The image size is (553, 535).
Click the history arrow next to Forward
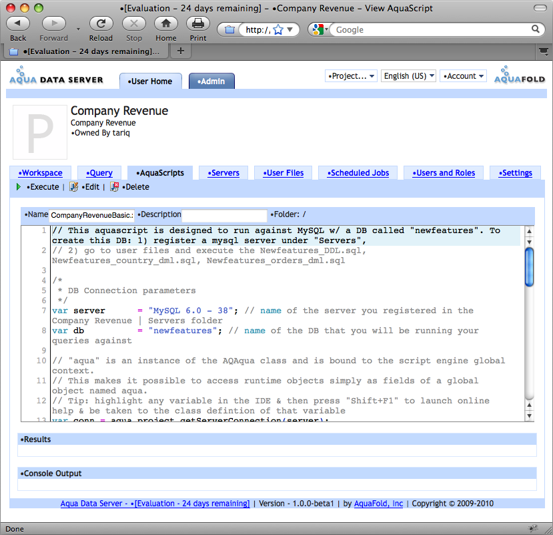pyautogui.click(x=78, y=29)
